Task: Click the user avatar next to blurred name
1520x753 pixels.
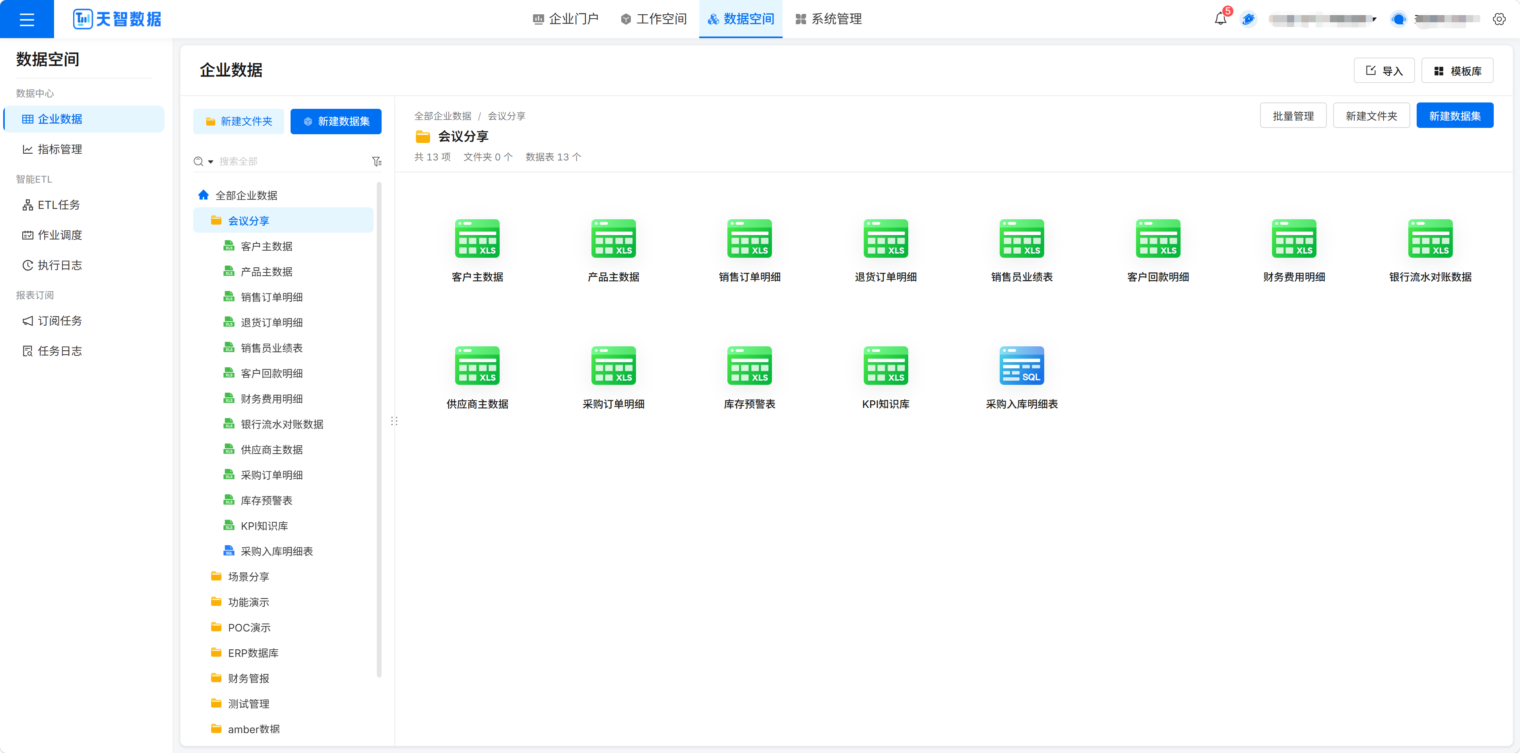Action: coord(1398,19)
